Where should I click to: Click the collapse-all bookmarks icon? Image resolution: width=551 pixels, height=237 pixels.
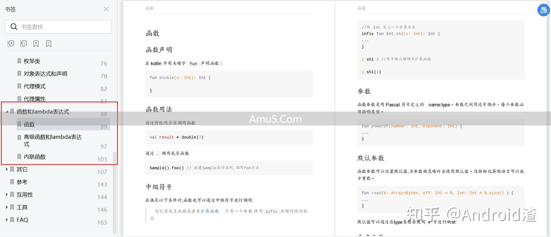click(x=24, y=43)
